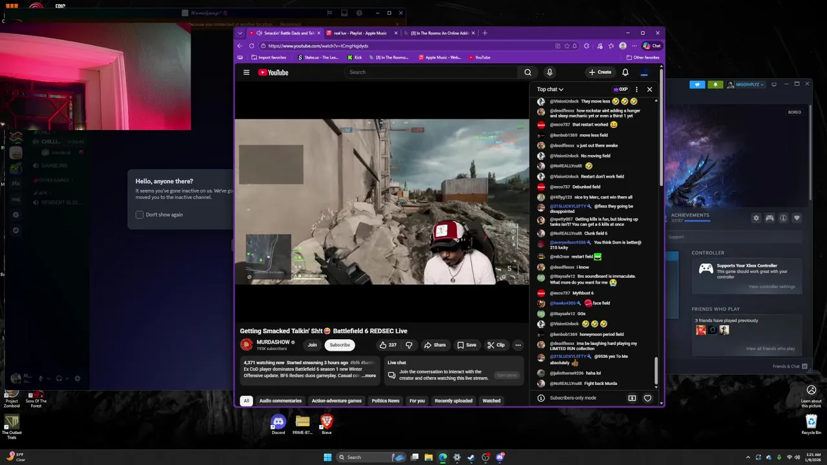Viewport: 827px width, 465px height.
Task: Open the YouTube hamburger guide menu
Action: [x=246, y=72]
